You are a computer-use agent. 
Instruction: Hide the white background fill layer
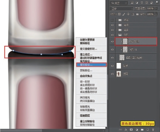(112, 66)
